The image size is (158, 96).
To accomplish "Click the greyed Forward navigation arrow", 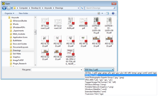I will click(x=9, y=8).
